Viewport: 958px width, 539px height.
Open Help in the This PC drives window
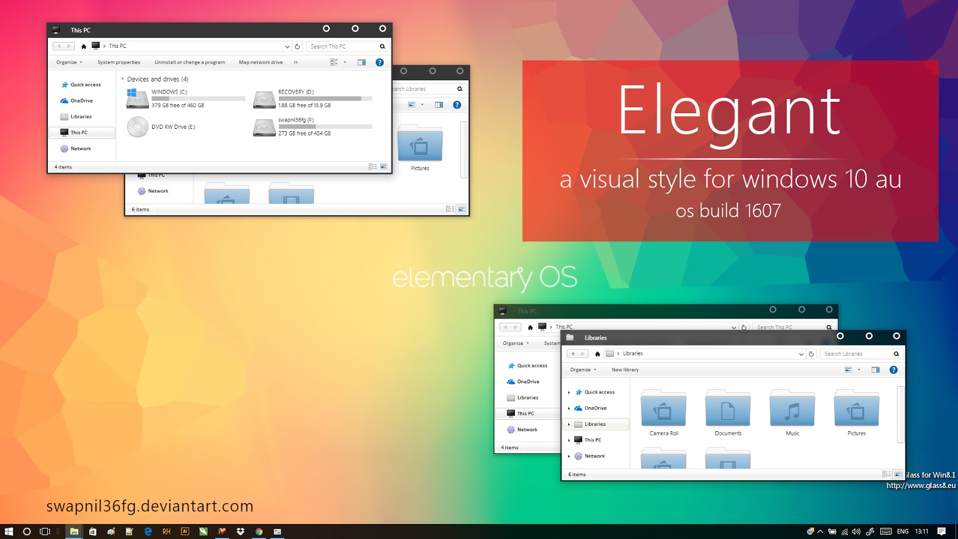pos(380,62)
